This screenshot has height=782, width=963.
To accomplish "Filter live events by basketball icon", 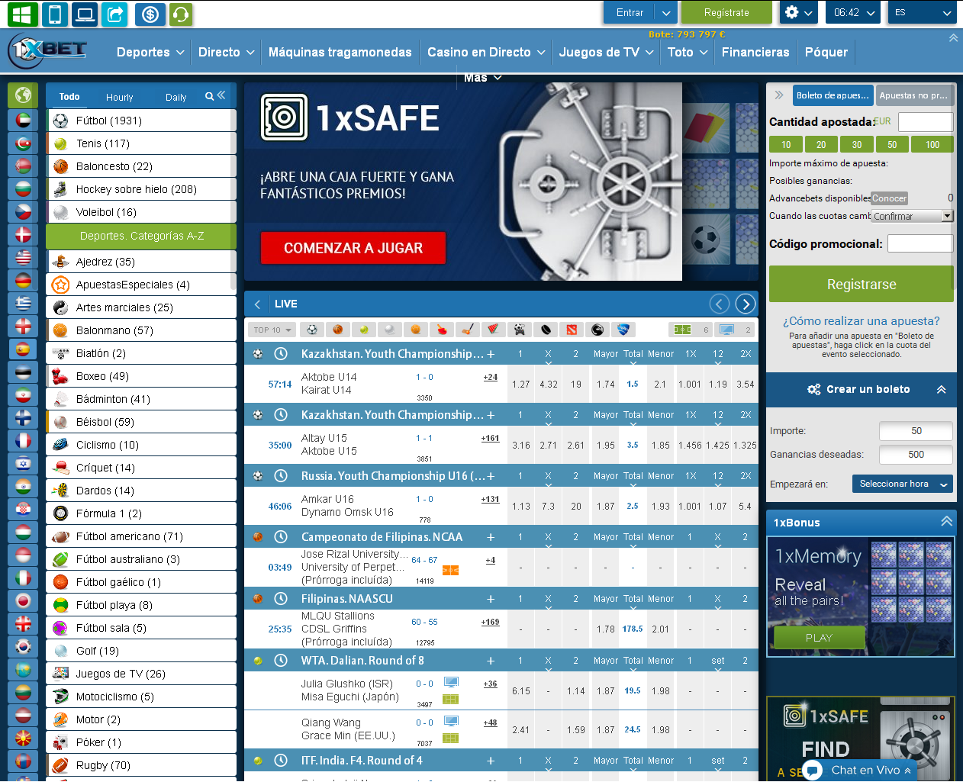I will tap(338, 330).
